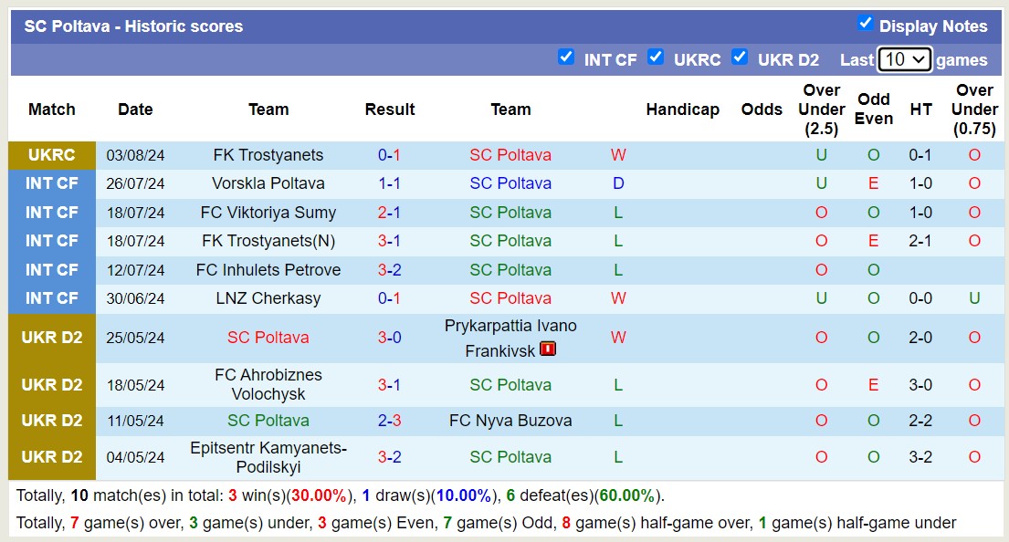Open the Last games count dropdown

tap(903, 58)
